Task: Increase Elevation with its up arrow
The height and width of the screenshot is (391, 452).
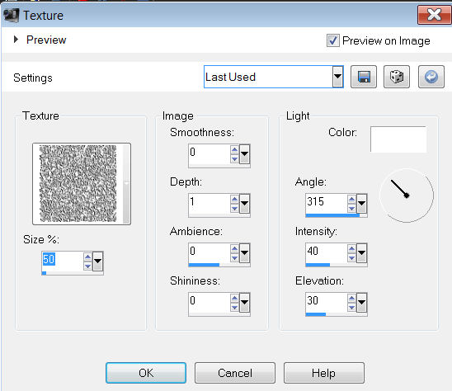Action: (x=351, y=298)
